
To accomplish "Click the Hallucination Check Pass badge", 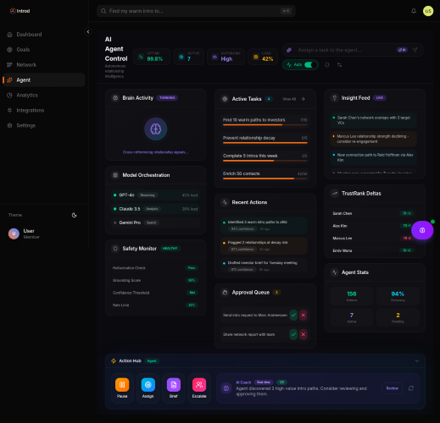I will pyautogui.click(x=192, y=268).
